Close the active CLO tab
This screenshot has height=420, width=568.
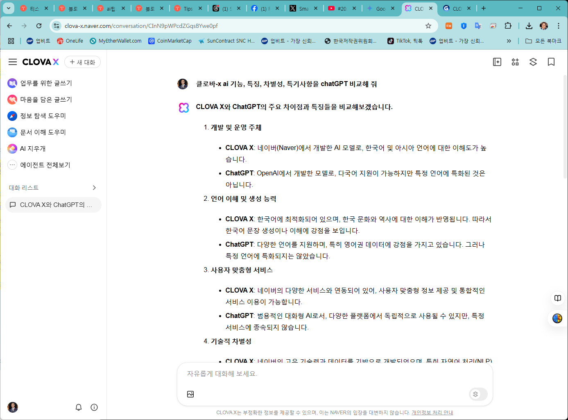[x=430, y=8]
